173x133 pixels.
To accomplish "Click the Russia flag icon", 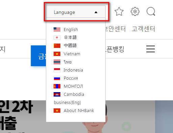I will pyautogui.click(x=57, y=78).
